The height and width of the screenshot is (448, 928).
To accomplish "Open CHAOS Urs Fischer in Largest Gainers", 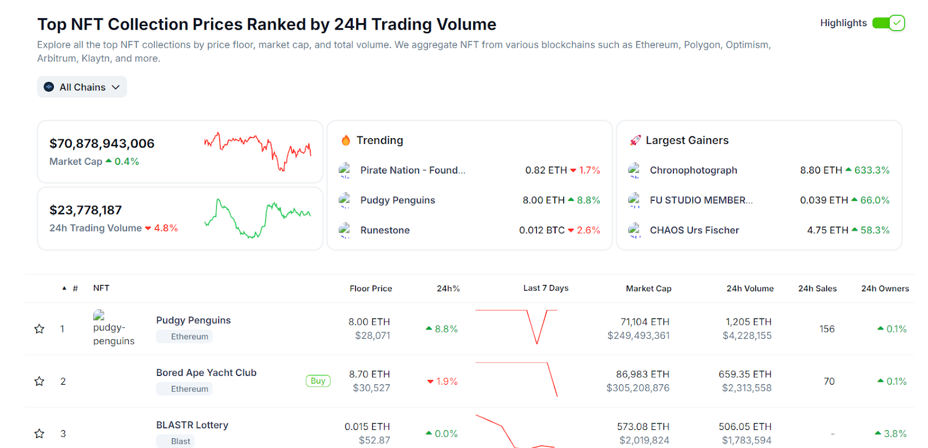I will (694, 230).
